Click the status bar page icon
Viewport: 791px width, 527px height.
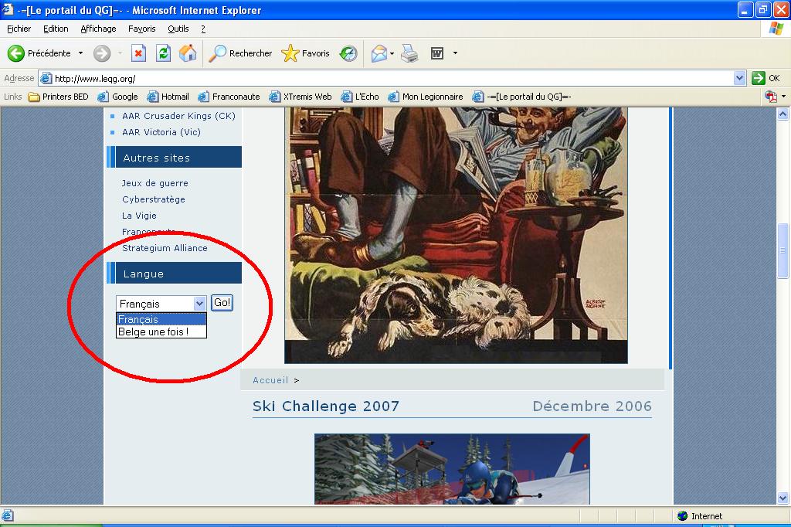coord(8,516)
